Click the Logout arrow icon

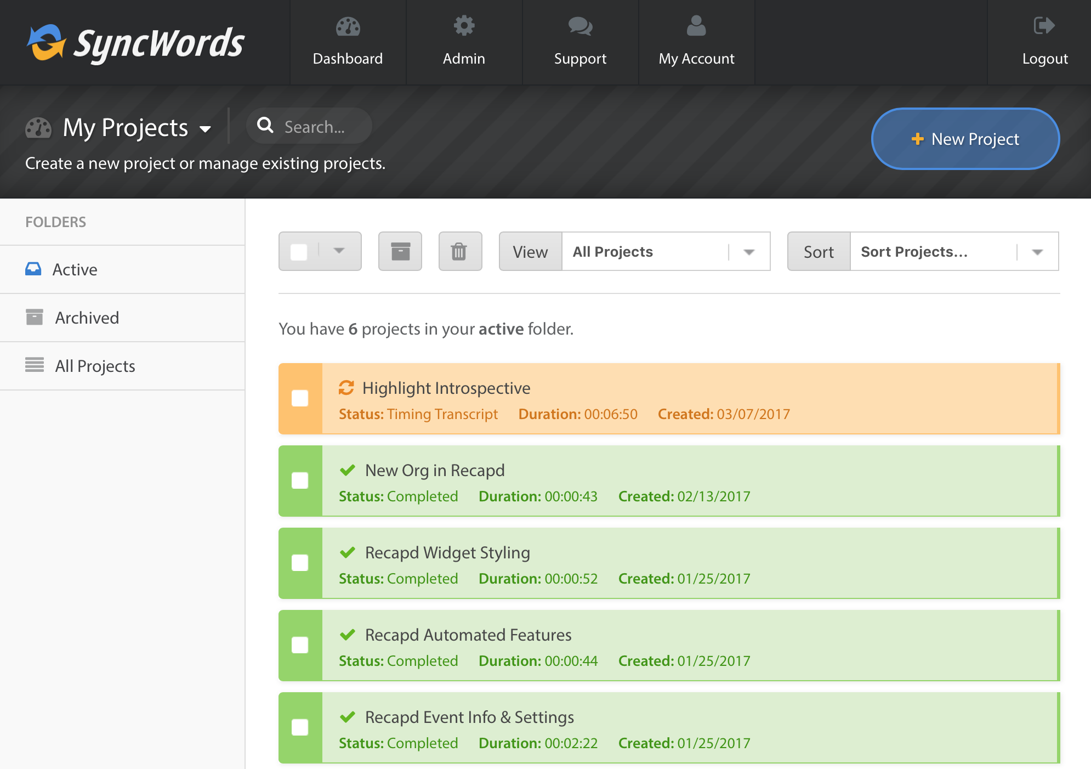(1044, 25)
